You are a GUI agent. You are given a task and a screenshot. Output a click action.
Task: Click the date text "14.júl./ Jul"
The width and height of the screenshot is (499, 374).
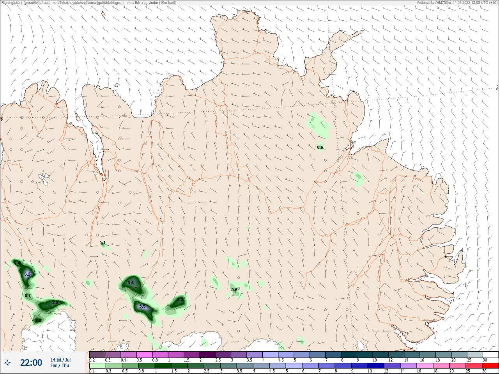tap(60, 360)
